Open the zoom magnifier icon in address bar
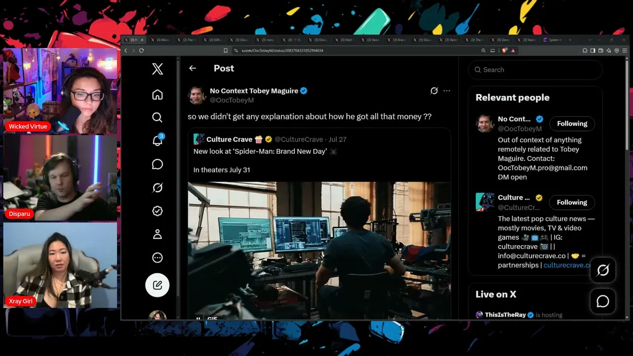The width and height of the screenshot is (633, 356). pyautogui.click(x=483, y=50)
